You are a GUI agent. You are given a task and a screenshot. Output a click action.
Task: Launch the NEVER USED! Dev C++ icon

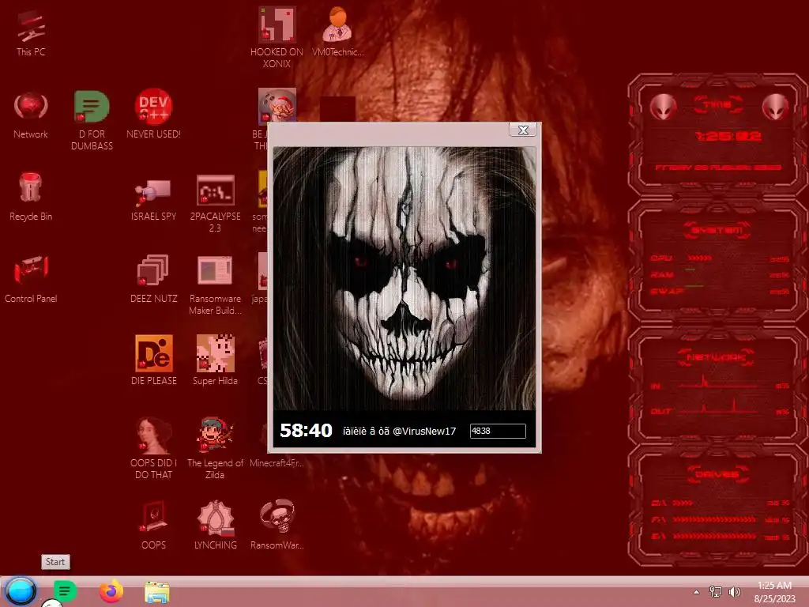(x=153, y=115)
